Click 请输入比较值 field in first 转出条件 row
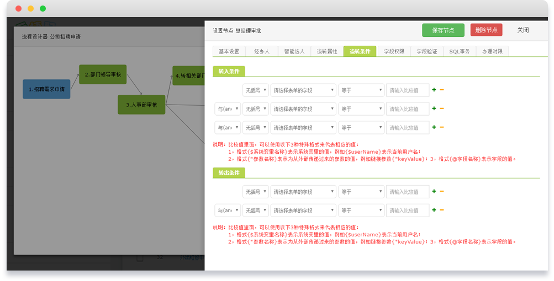This screenshot has width=554, height=281. click(408, 192)
